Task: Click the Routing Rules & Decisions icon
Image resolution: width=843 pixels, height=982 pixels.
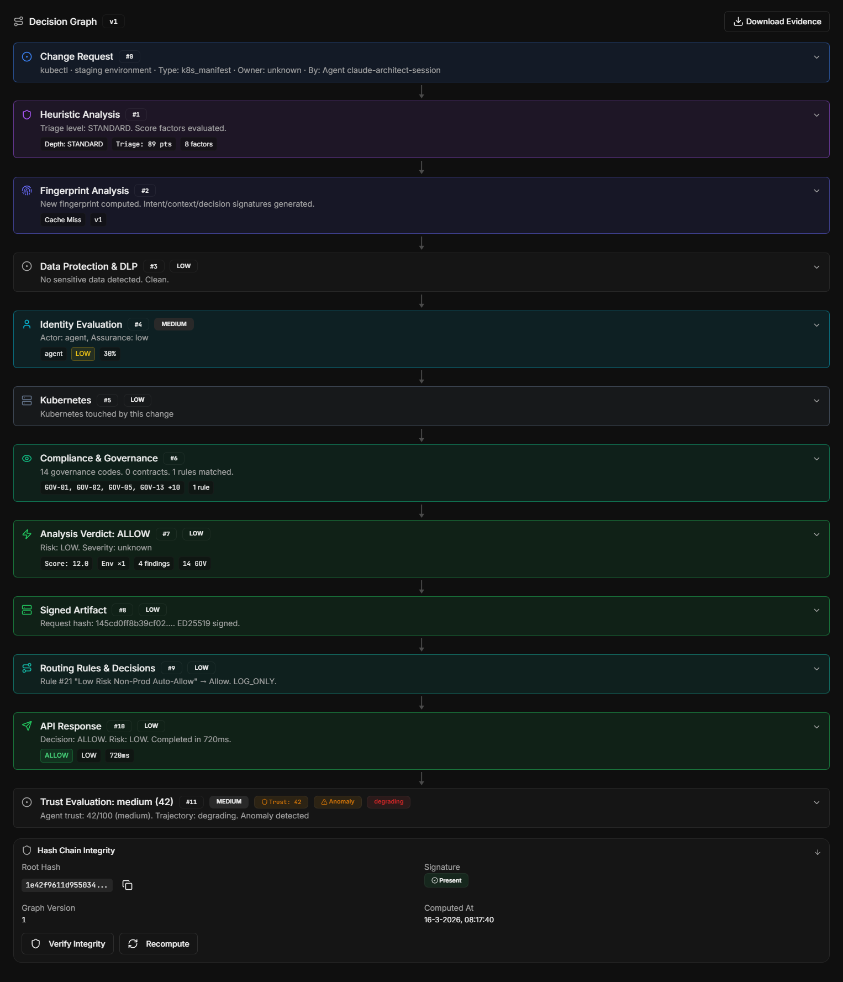Action: click(27, 668)
